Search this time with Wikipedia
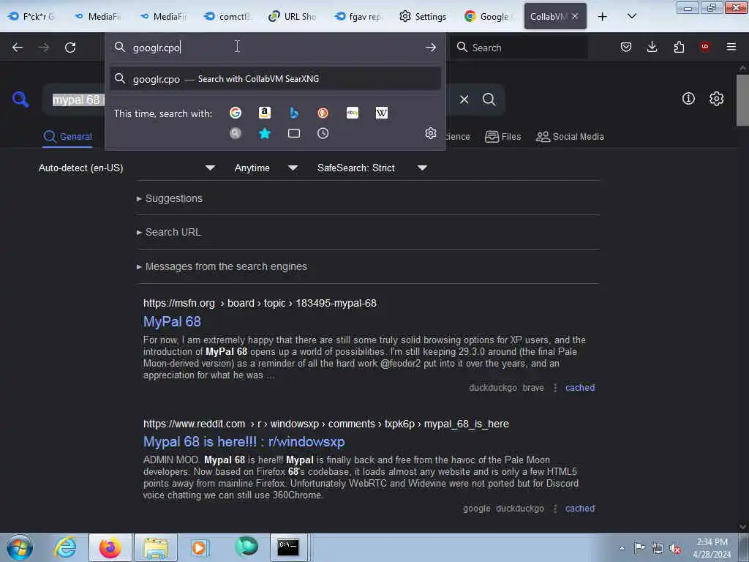749x562 pixels. tap(382, 113)
